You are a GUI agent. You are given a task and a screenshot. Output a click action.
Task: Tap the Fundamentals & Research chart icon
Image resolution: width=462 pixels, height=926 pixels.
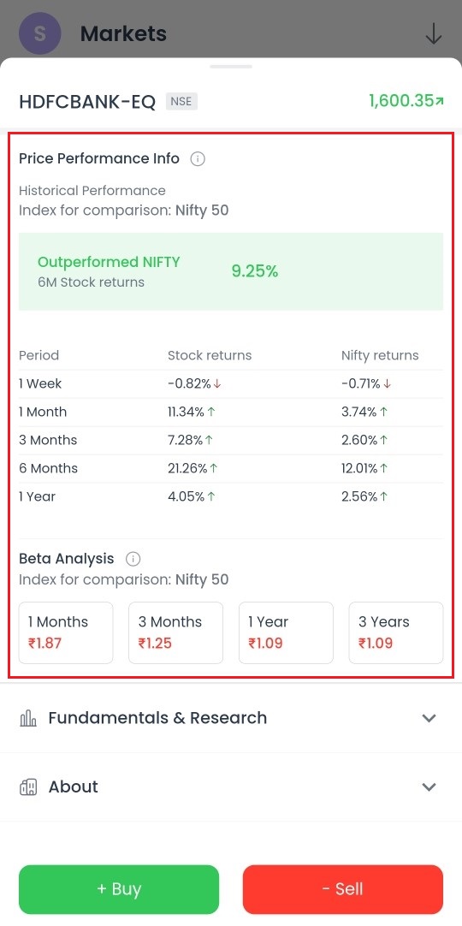click(27, 718)
